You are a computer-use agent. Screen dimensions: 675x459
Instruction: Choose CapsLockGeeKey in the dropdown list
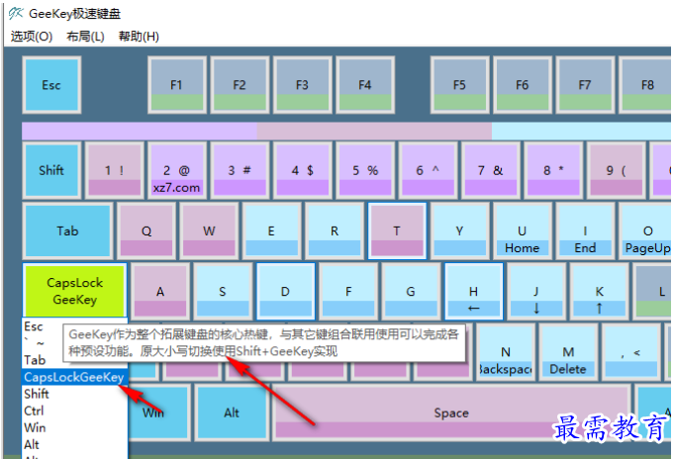75,377
